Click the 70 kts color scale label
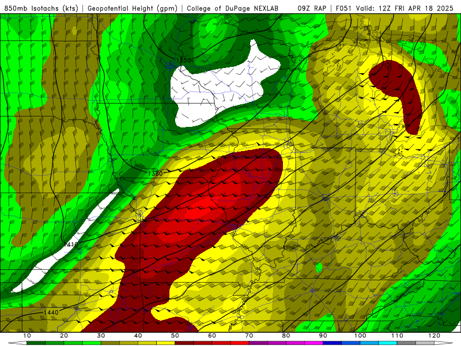Viewport: 461px width, 346px height. pos(249,336)
